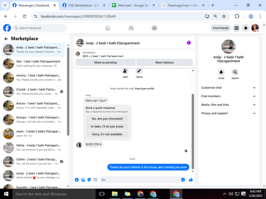The width and height of the screenshot is (266, 199).
Task: Show hidden system tray icons
Action: (x=225, y=194)
